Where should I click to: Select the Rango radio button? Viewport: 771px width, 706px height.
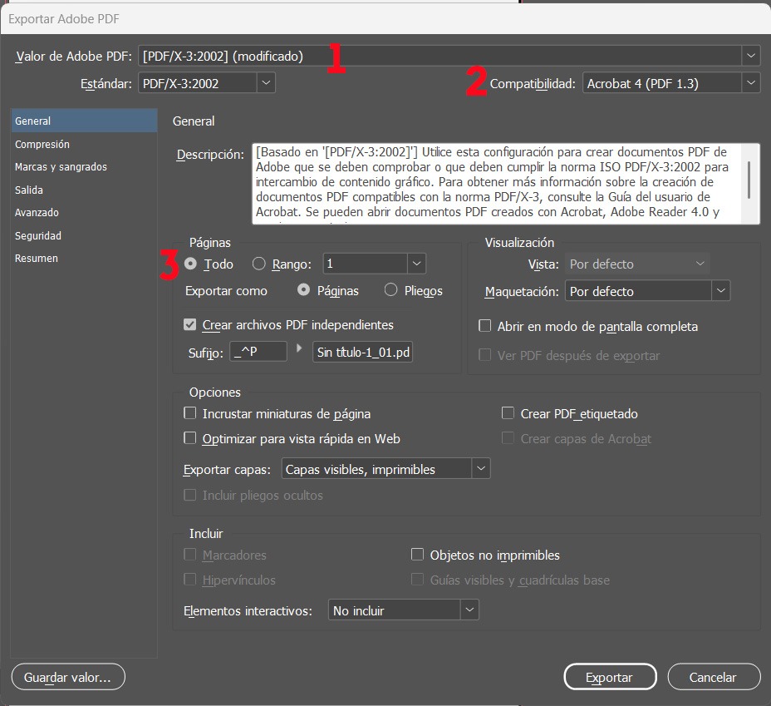(x=258, y=264)
